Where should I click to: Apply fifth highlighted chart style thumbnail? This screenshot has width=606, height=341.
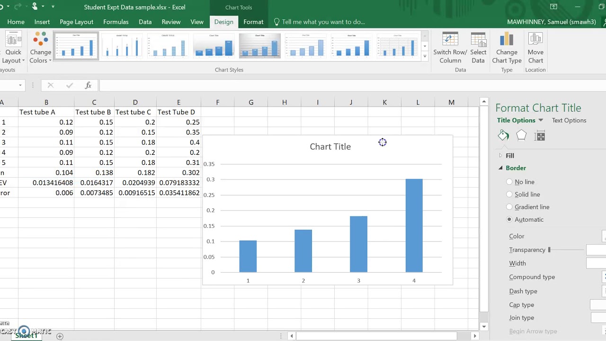click(260, 45)
